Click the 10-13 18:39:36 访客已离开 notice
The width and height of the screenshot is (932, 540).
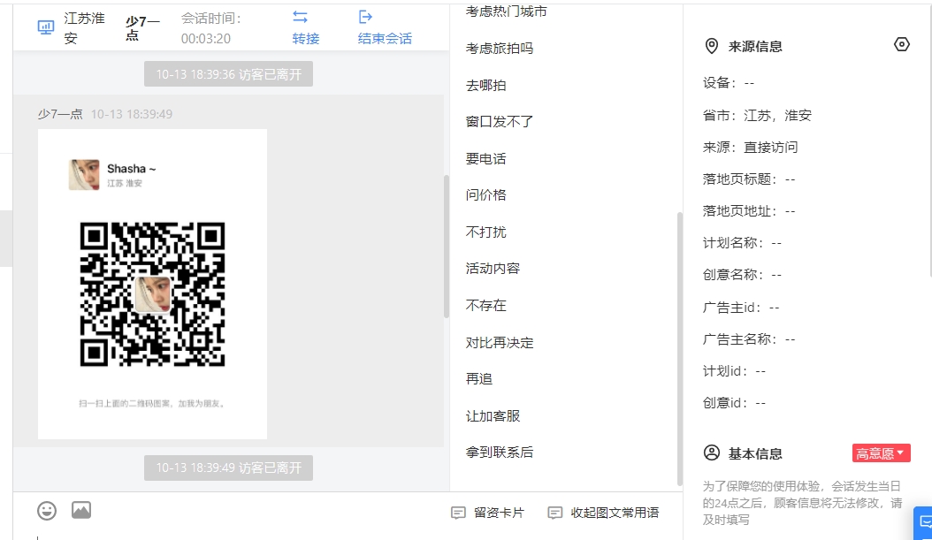point(228,74)
